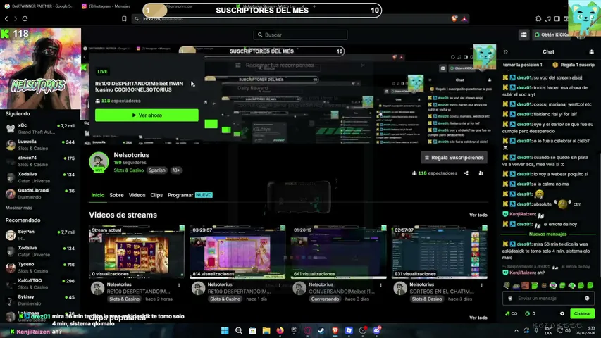Click Regala 1 suscrip banner in chat
Screen dimensions: 601x338
pyautogui.click(x=574, y=65)
